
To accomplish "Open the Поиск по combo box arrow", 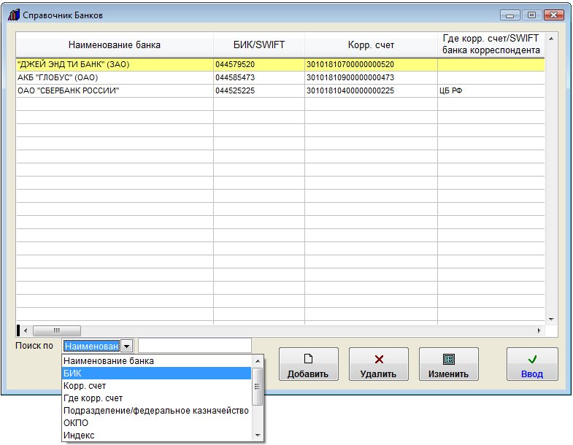I will (x=126, y=346).
